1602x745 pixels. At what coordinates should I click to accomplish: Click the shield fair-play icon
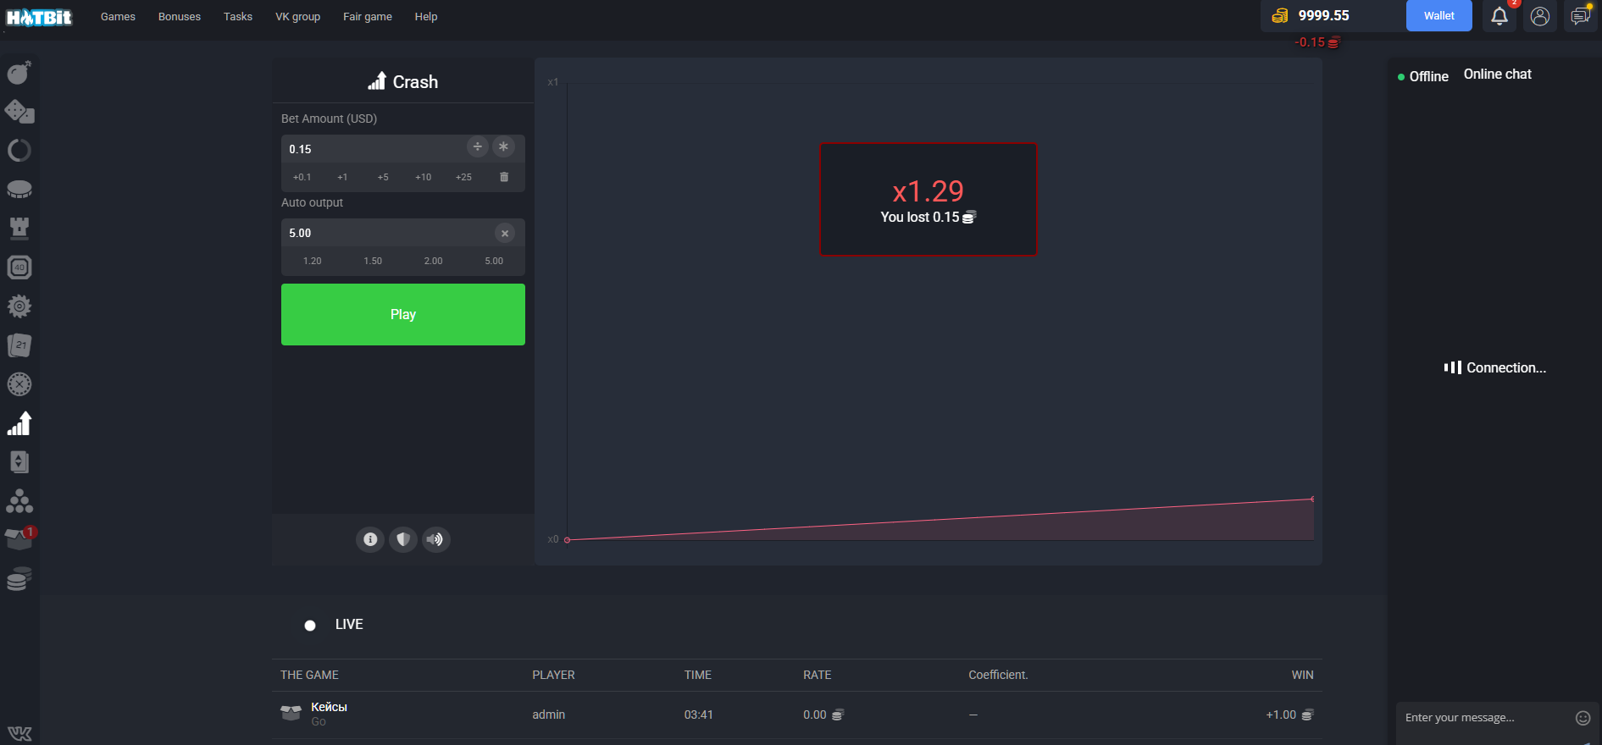pyautogui.click(x=402, y=539)
